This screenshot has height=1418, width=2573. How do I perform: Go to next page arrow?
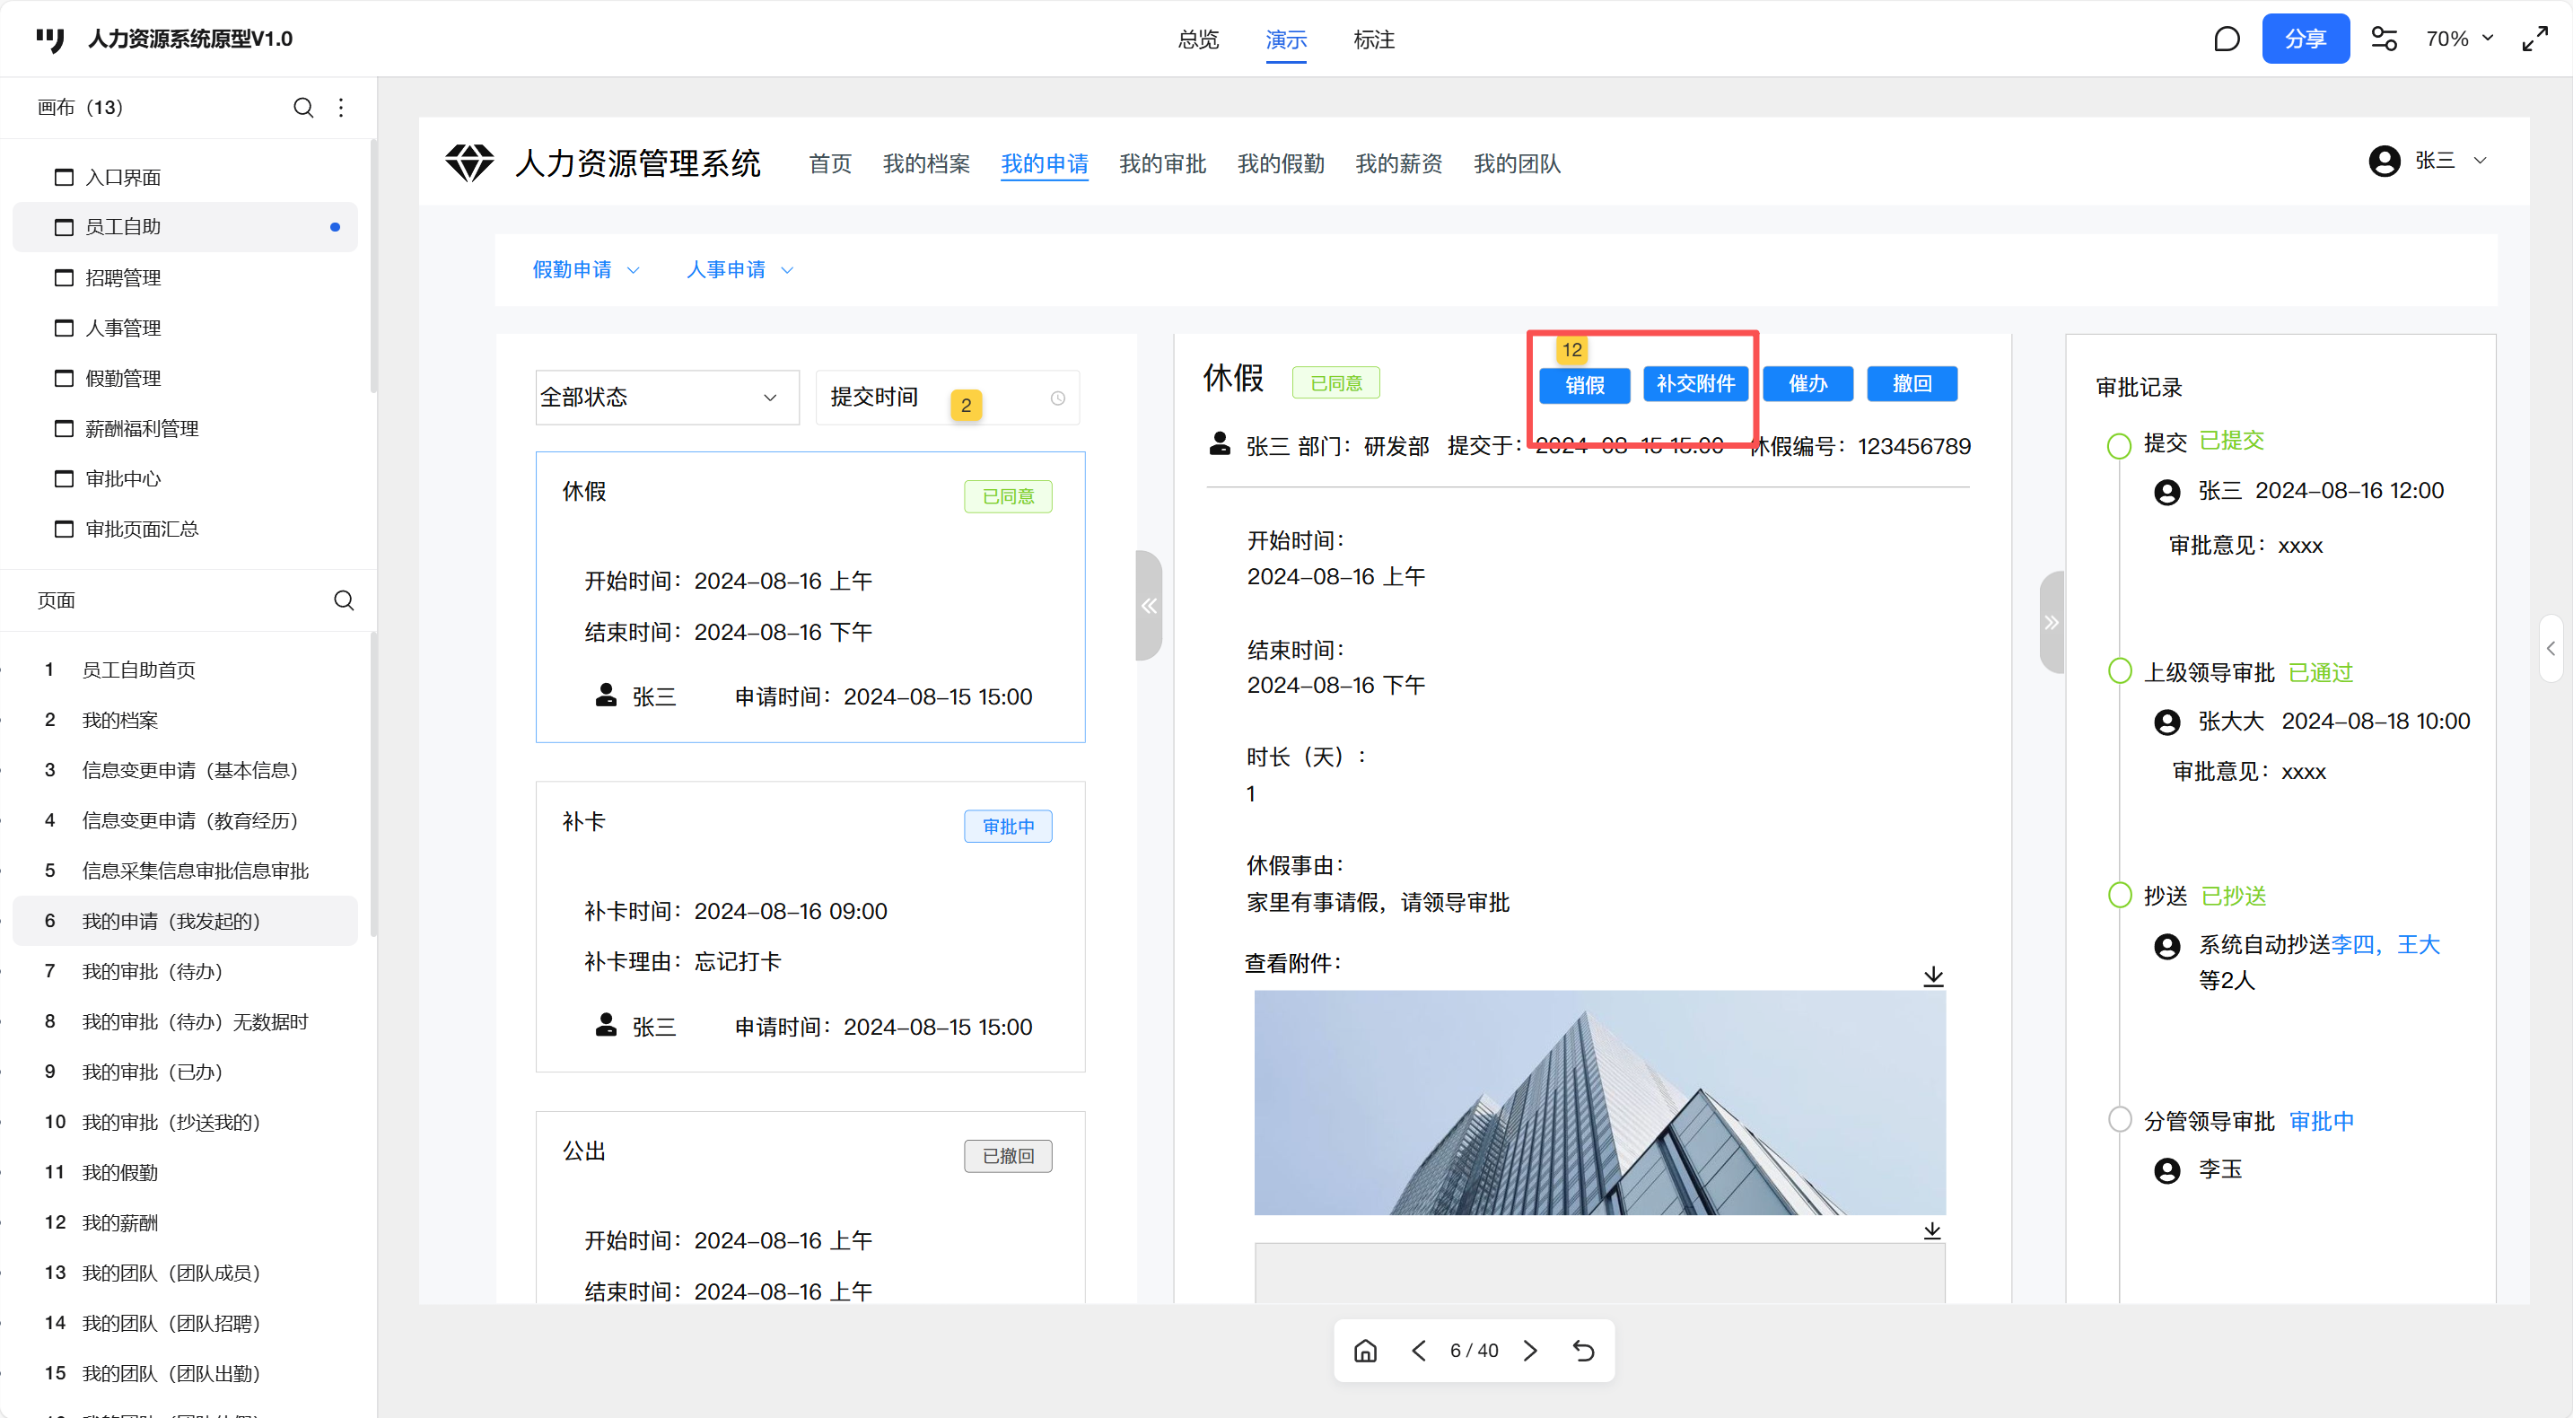point(1530,1350)
